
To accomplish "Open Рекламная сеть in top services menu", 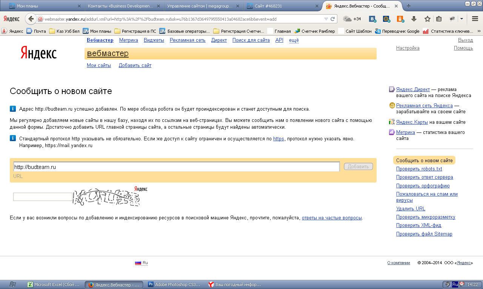I will (188, 40).
